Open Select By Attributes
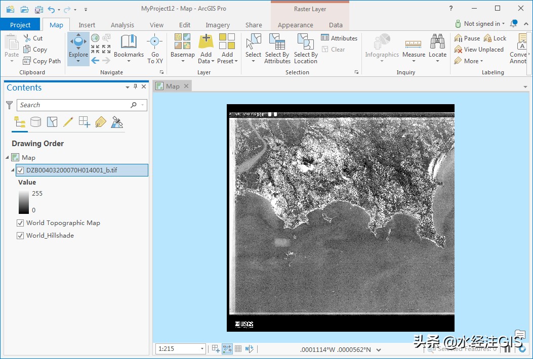 coord(277,48)
